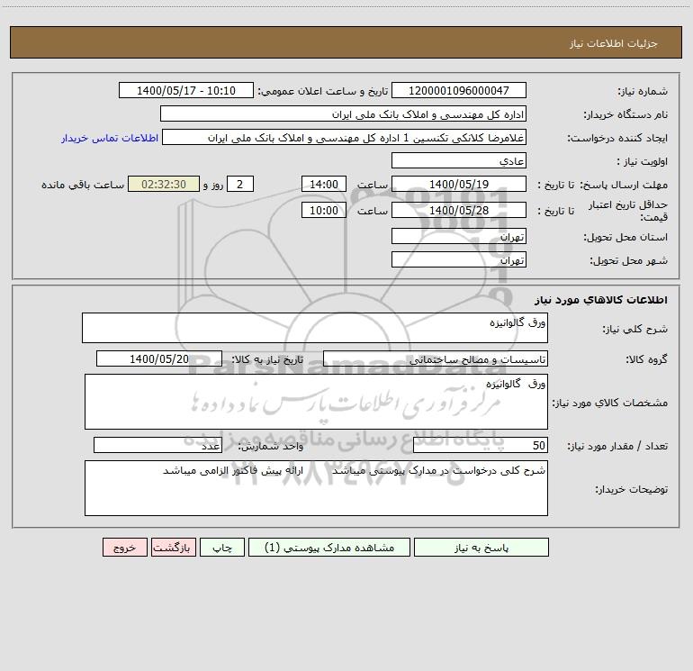Select the priority field showing عادی

[x=459, y=160]
